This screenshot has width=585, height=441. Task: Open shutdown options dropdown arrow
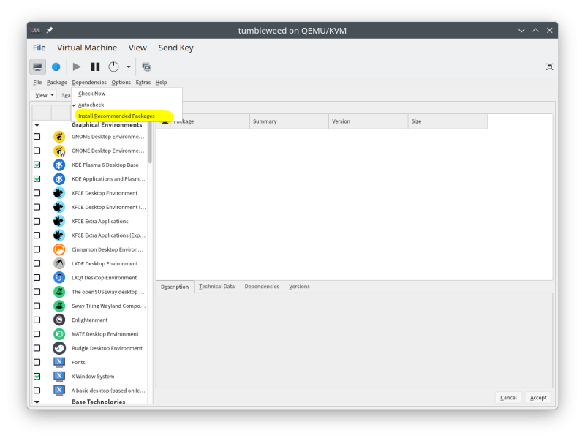pos(129,67)
